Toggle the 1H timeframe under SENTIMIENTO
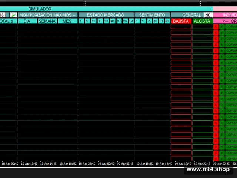The height and width of the screenshot is (178, 237). tap(161, 21)
